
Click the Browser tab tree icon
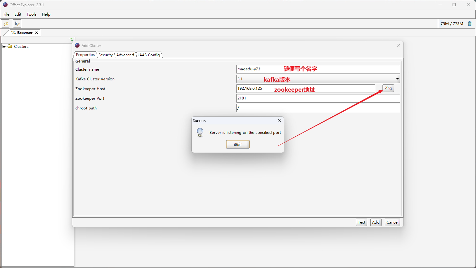tap(13, 33)
